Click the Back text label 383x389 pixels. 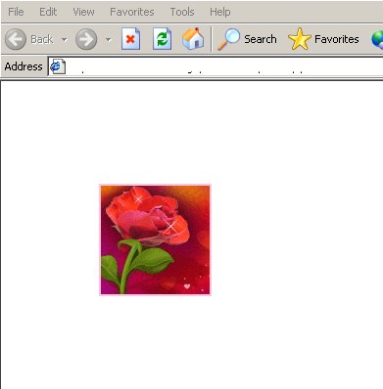(42, 39)
